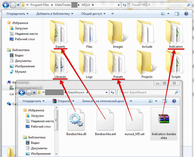This screenshot has width=194, height=157.
Task: Change view icon in MQL4 window
Action: [x=163, y=14]
